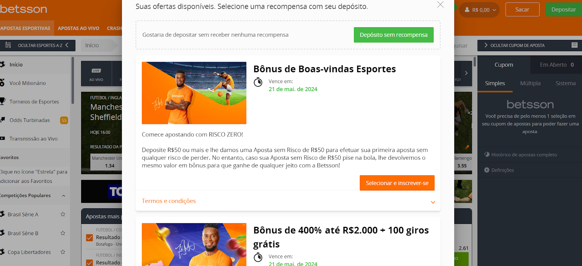
Task: Open the Em Aberto tab
Action: (556, 65)
